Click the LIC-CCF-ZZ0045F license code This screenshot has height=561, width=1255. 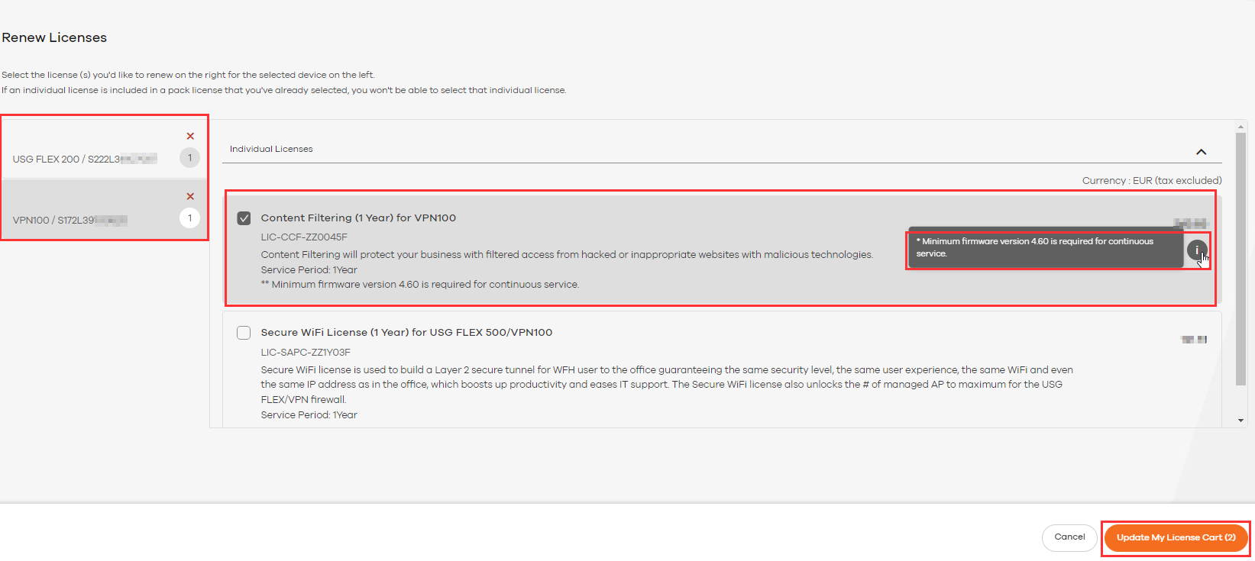pos(304,237)
